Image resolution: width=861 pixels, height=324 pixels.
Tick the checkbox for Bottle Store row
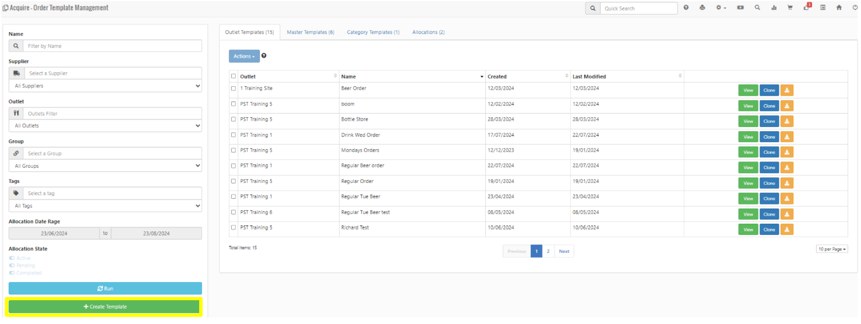pyautogui.click(x=234, y=119)
